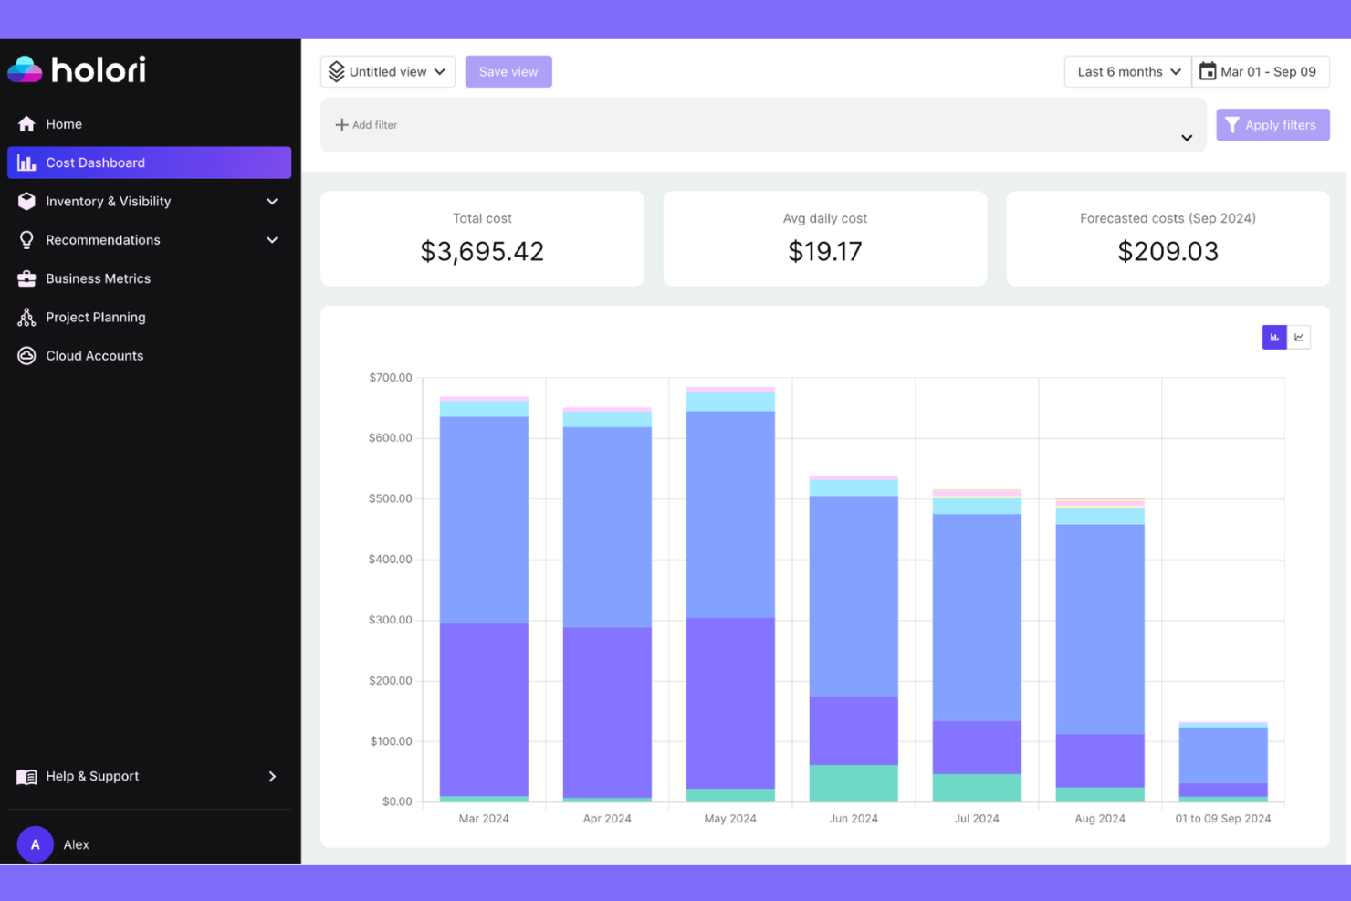Viewport: 1351px width, 901px height.
Task: Switch to the line chart icon
Action: pyautogui.click(x=1298, y=337)
